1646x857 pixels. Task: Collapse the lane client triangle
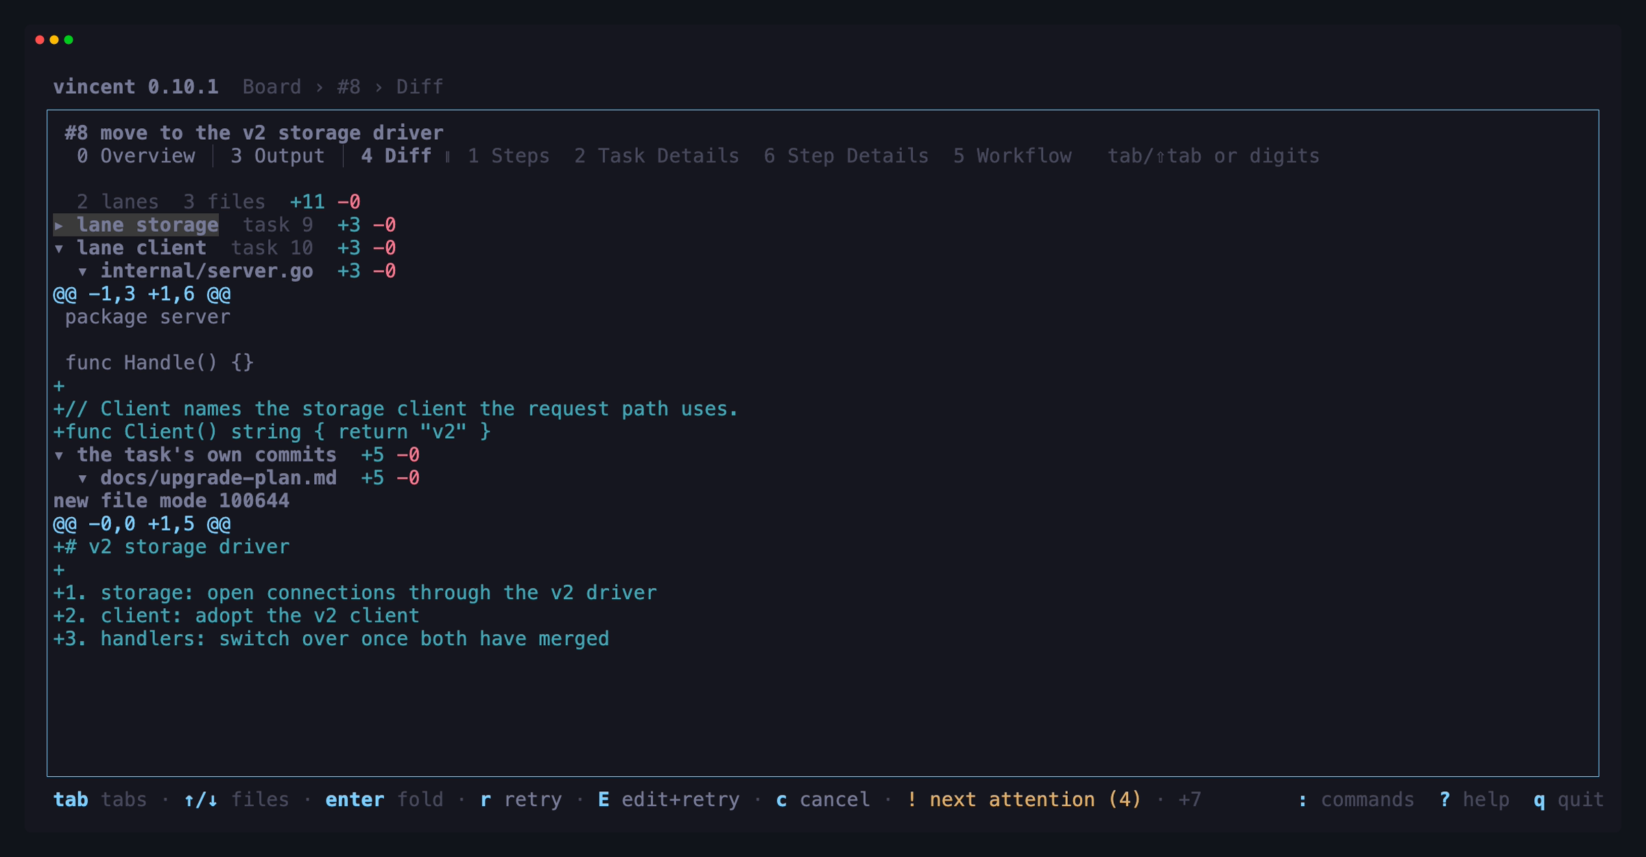click(59, 248)
